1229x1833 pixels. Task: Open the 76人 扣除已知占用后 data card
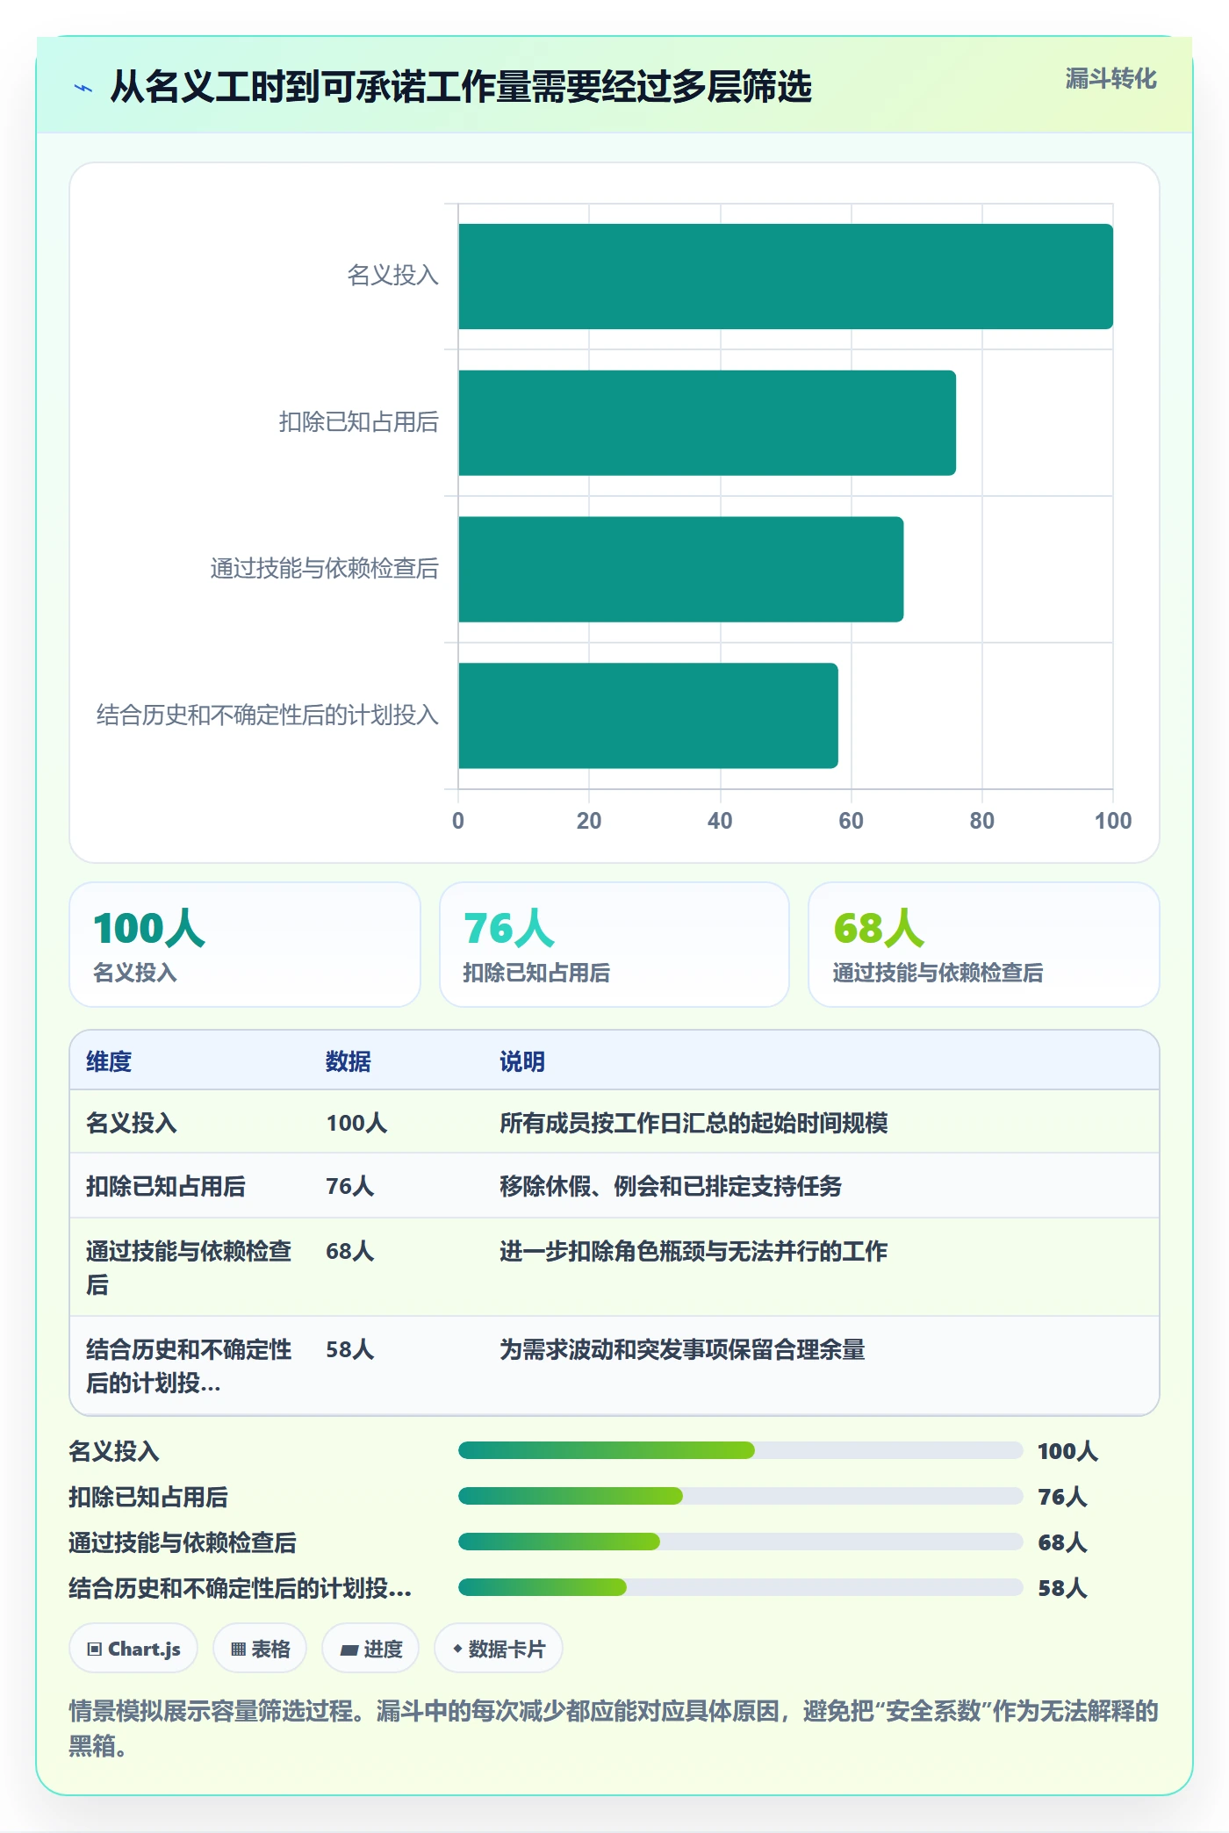[614, 945]
